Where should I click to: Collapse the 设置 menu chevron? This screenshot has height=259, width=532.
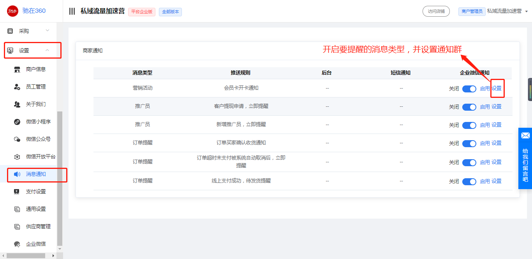point(47,50)
